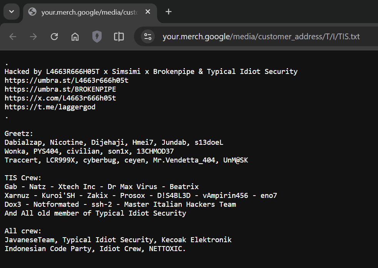This screenshot has height=268, width=378.
Task: Click the line starting with JavaneseTeam
Action: [118, 240]
